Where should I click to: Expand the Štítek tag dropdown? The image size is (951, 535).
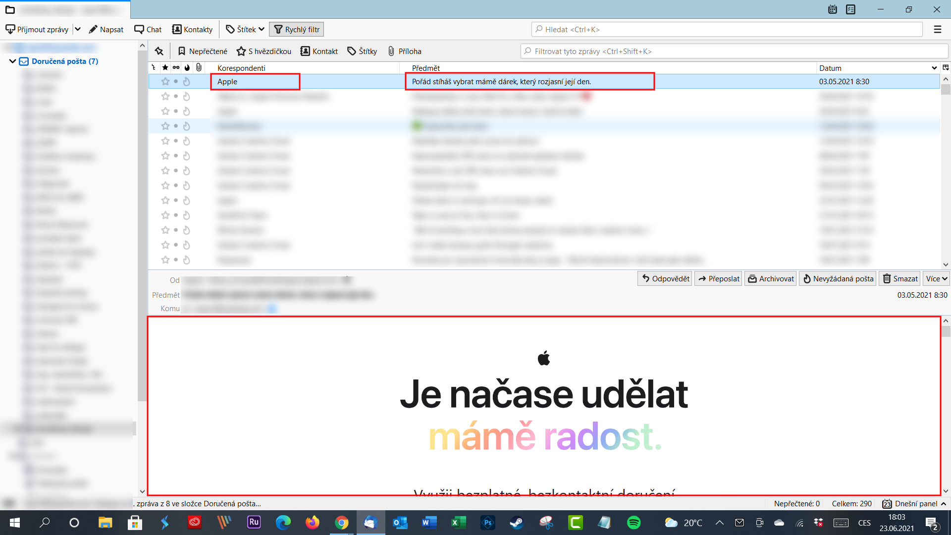tap(245, 29)
